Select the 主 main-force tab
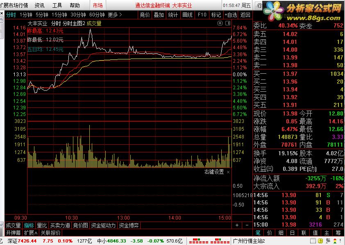Viewport: 345px width, 245px height. pos(327,233)
